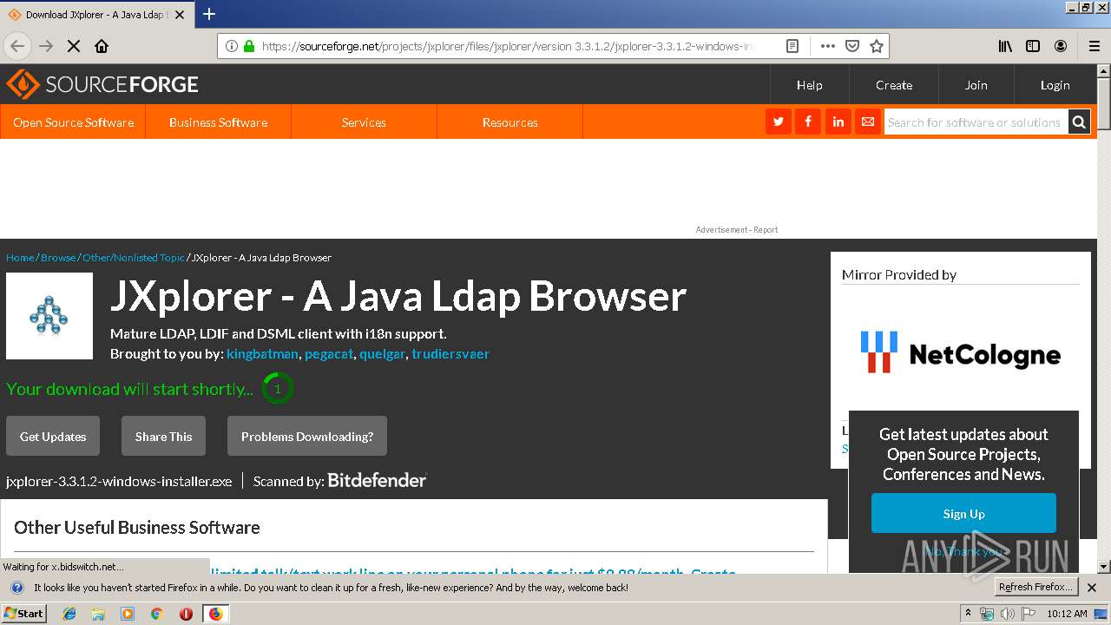Screen dimensions: 1111x625
Task: Open the Firefox home page icon
Action: pyautogui.click(x=102, y=46)
